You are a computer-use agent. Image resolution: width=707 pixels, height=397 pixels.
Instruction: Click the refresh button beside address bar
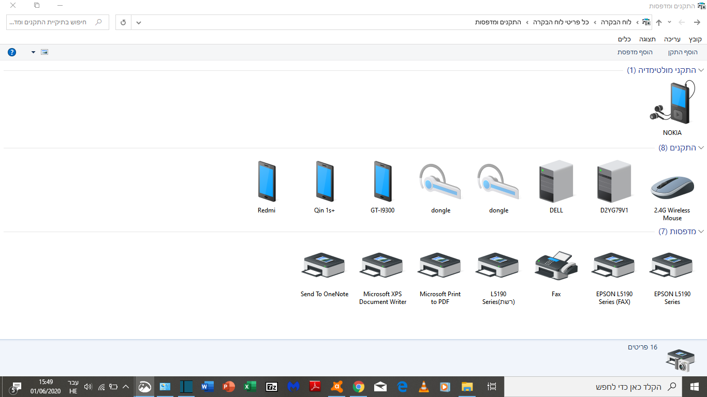(123, 23)
